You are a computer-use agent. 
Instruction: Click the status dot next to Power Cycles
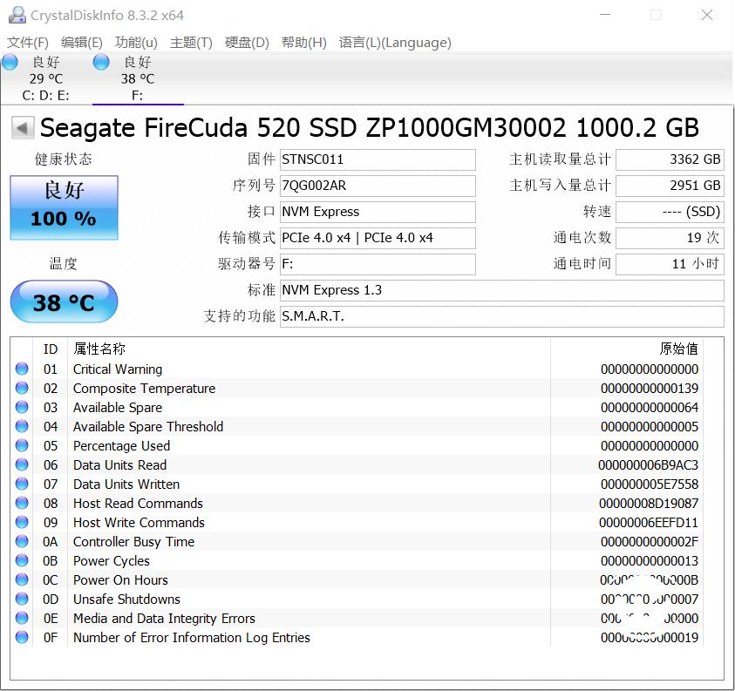pos(21,560)
